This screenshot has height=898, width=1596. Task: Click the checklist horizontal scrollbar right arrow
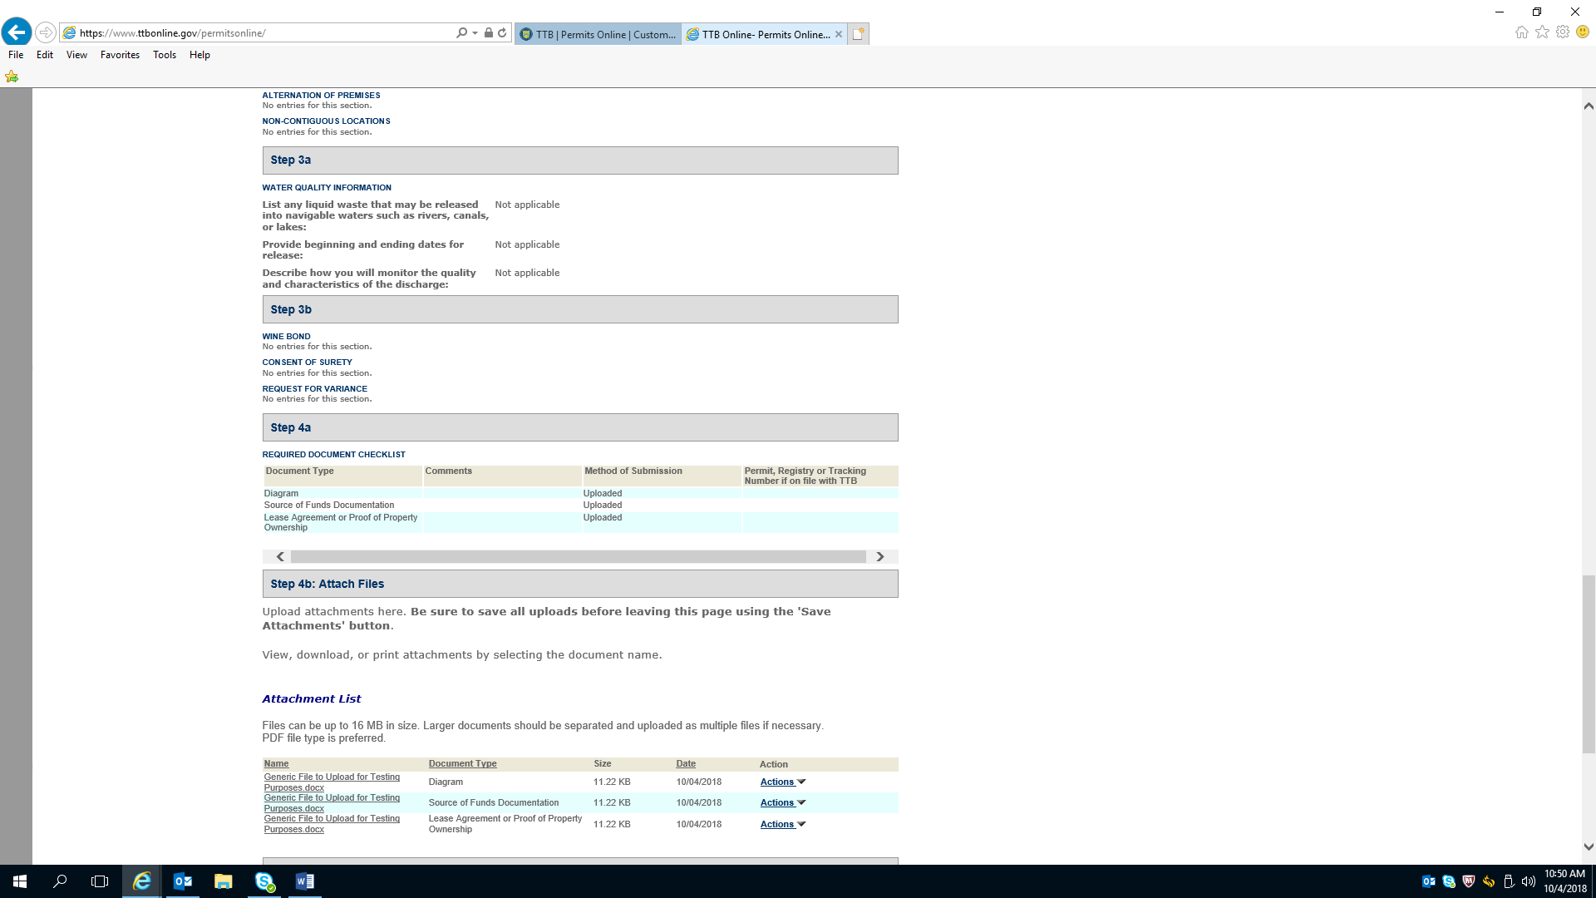coord(879,556)
